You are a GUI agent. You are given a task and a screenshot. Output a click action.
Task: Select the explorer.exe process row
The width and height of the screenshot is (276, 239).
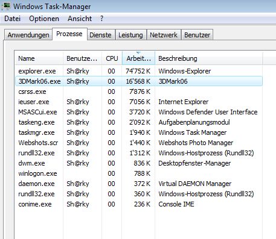(x=139, y=71)
